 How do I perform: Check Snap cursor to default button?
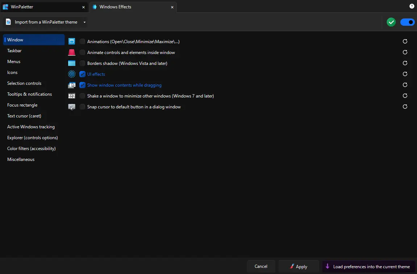pyautogui.click(x=83, y=107)
